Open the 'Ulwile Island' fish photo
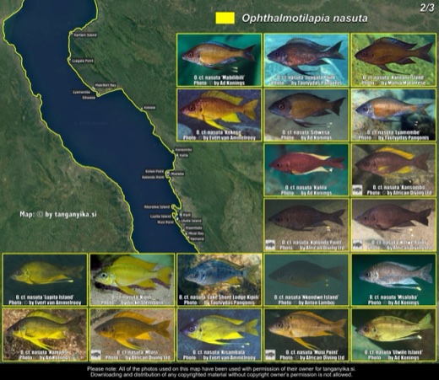 pyautogui.click(x=393, y=335)
